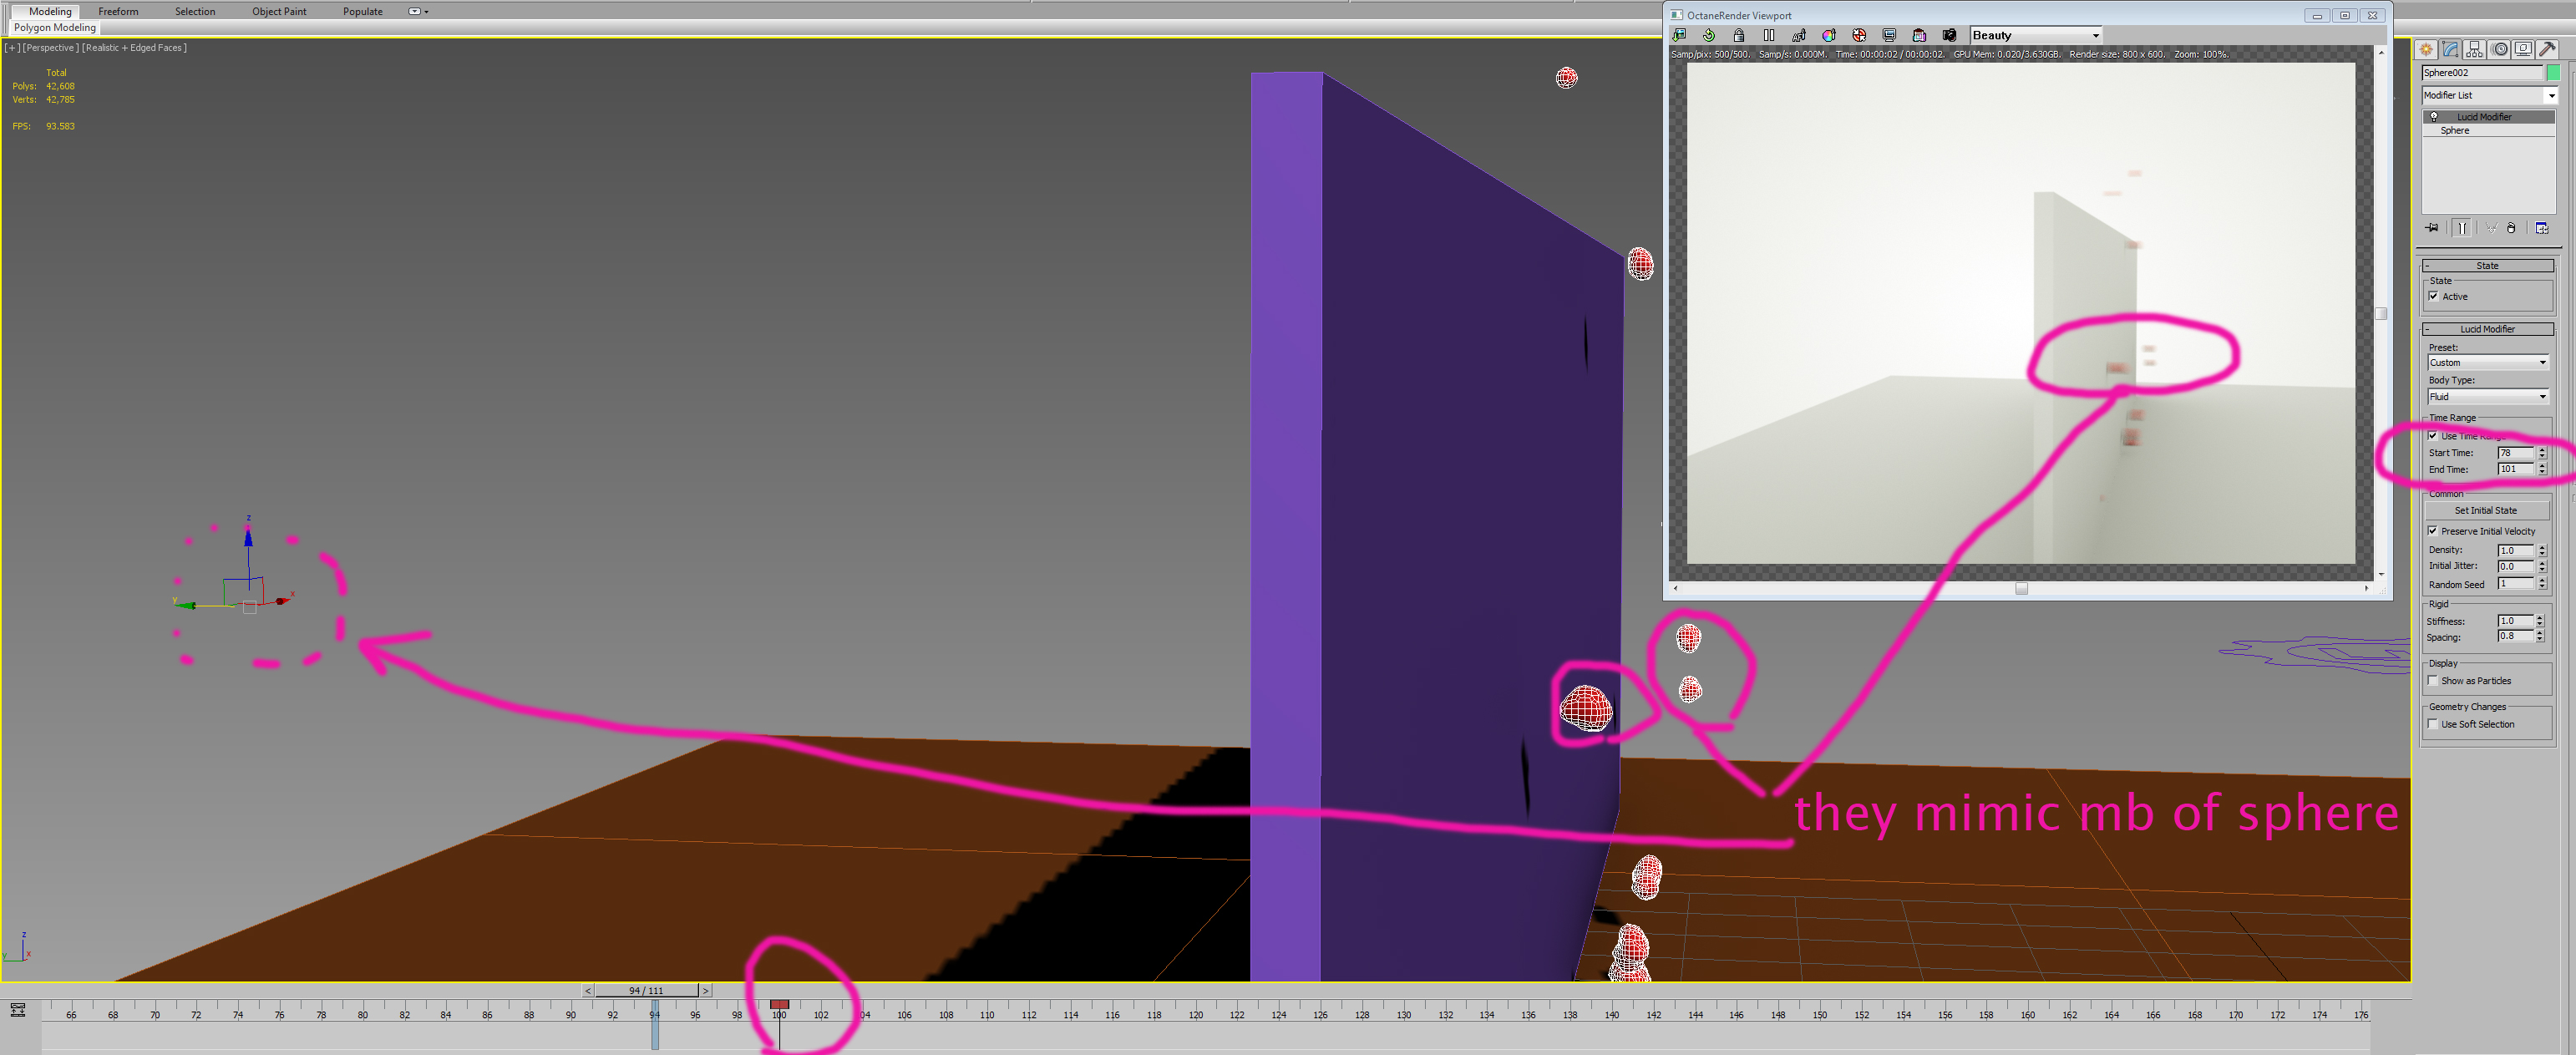Click the Sphere002 green color swatch
The height and width of the screenshot is (1055, 2576).
2553,72
